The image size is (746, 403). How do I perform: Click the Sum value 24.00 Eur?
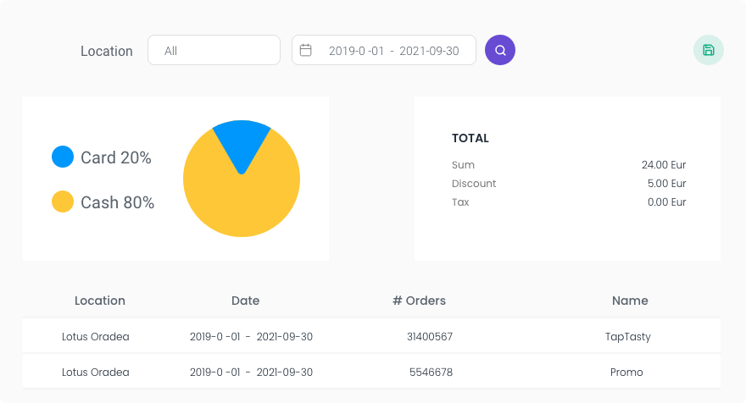click(x=664, y=165)
